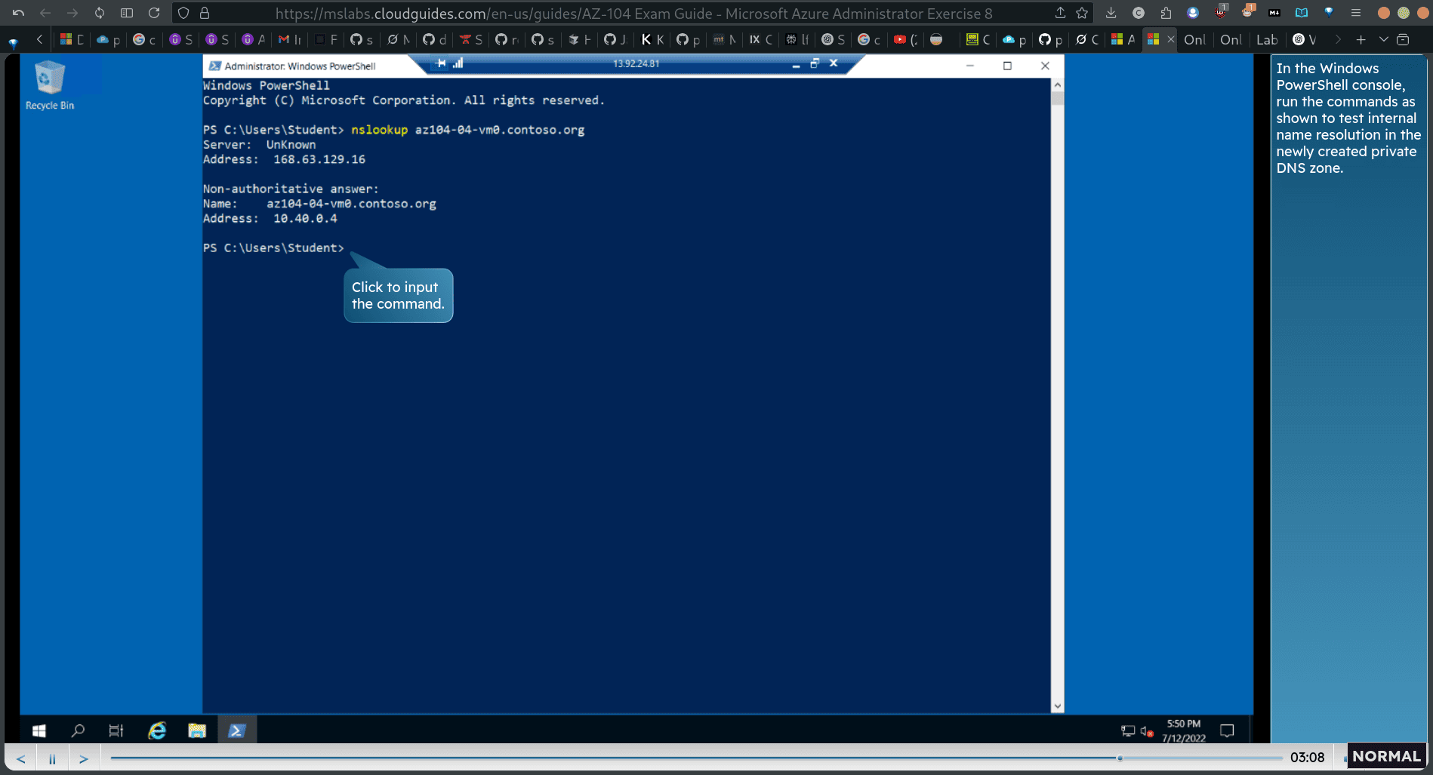Go to the previous guide step
The height and width of the screenshot is (775, 1433).
pos(20,758)
